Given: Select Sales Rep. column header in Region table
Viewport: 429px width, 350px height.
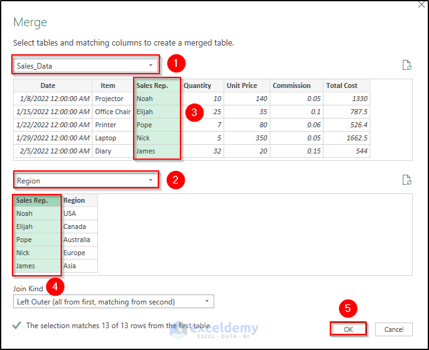Looking at the screenshot, I should 32,200.
